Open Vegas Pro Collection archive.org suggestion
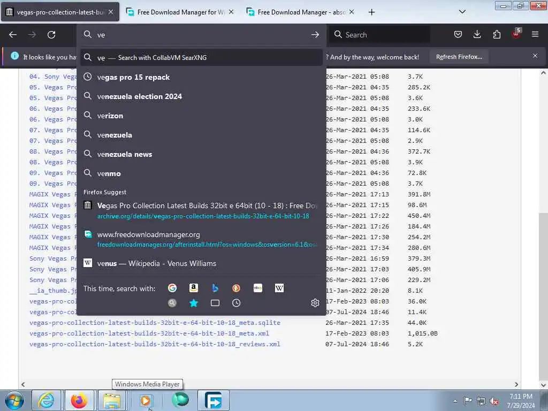This screenshot has width=548, height=411. coord(201,210)
